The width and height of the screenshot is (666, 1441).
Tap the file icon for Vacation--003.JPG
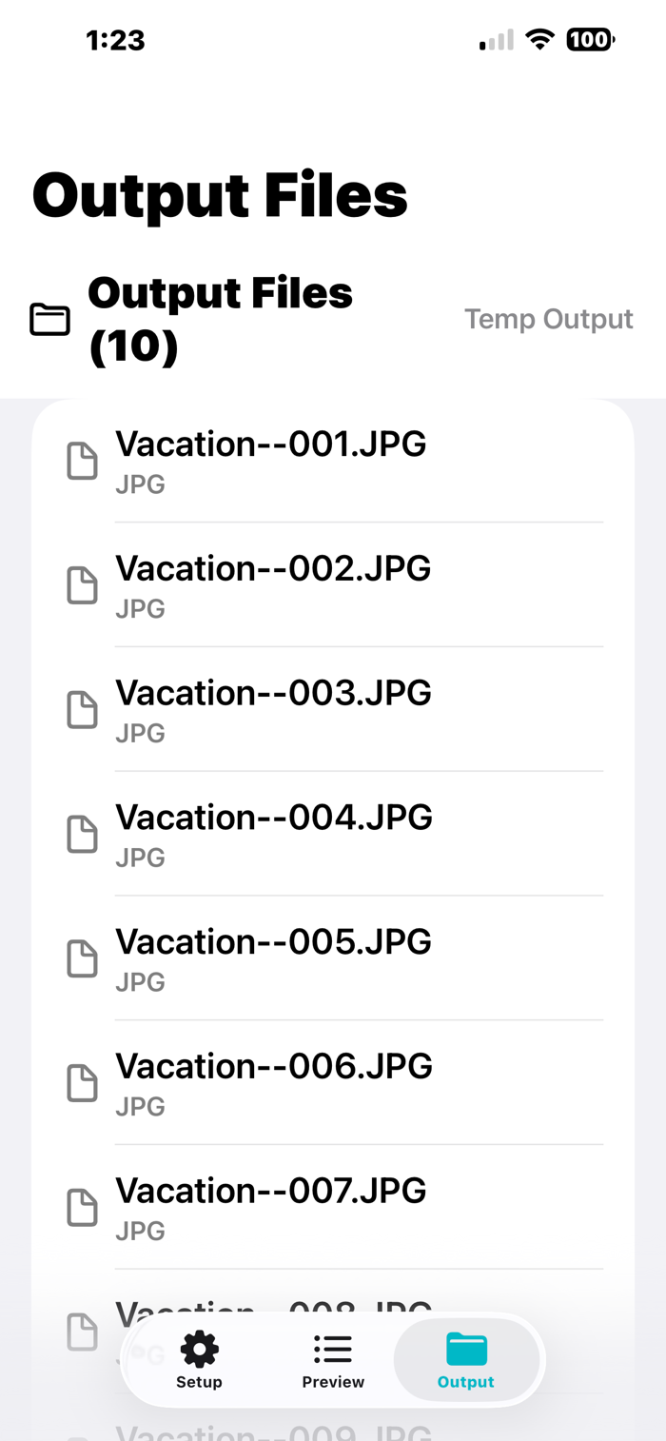click(x=82, y=710)
